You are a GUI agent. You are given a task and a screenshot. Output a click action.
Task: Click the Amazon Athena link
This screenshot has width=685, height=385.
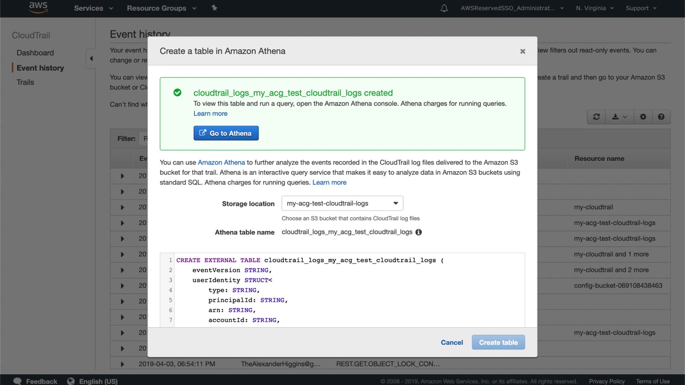coord(221,162)
